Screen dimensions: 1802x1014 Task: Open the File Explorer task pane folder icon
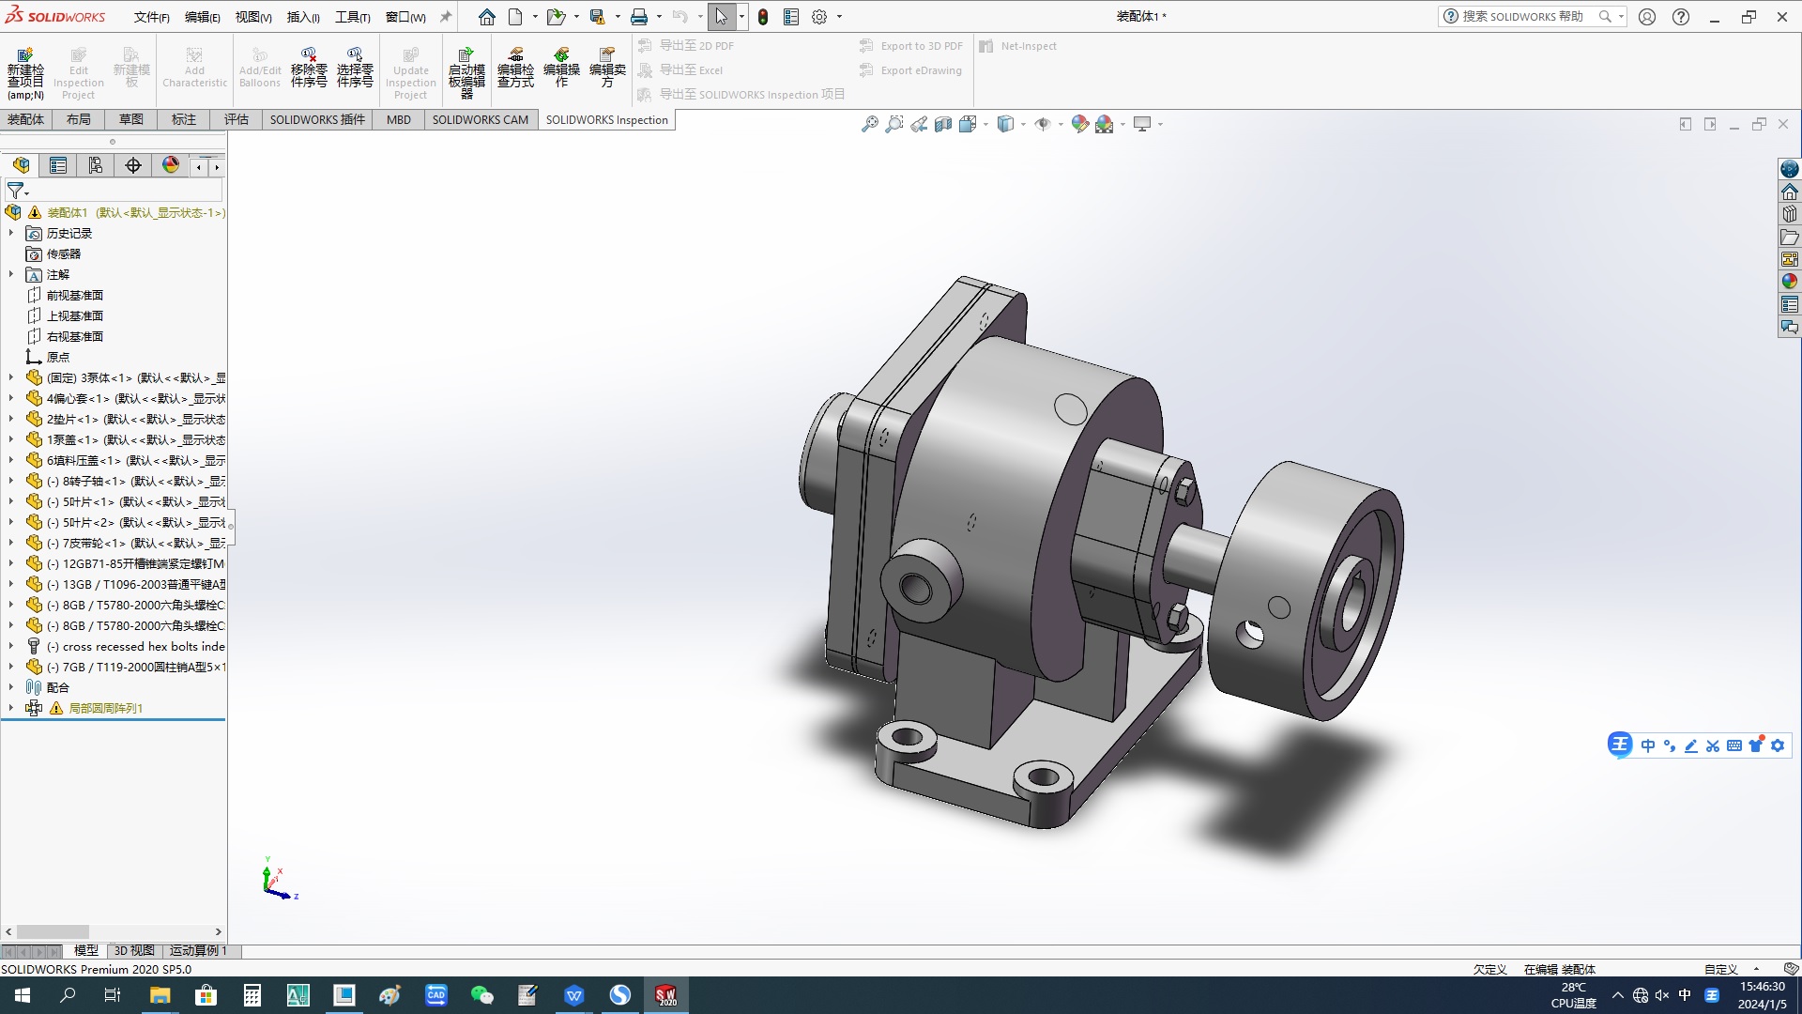click(1790, 237)
